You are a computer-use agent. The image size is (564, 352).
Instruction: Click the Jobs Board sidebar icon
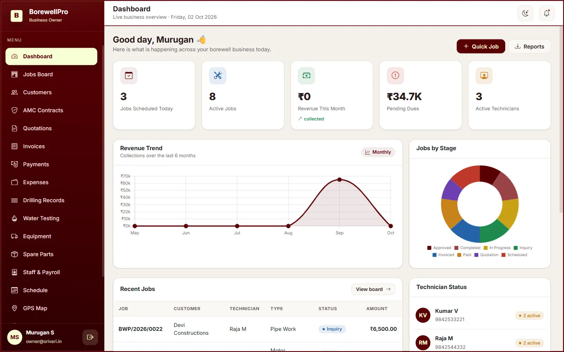(14, 74)
